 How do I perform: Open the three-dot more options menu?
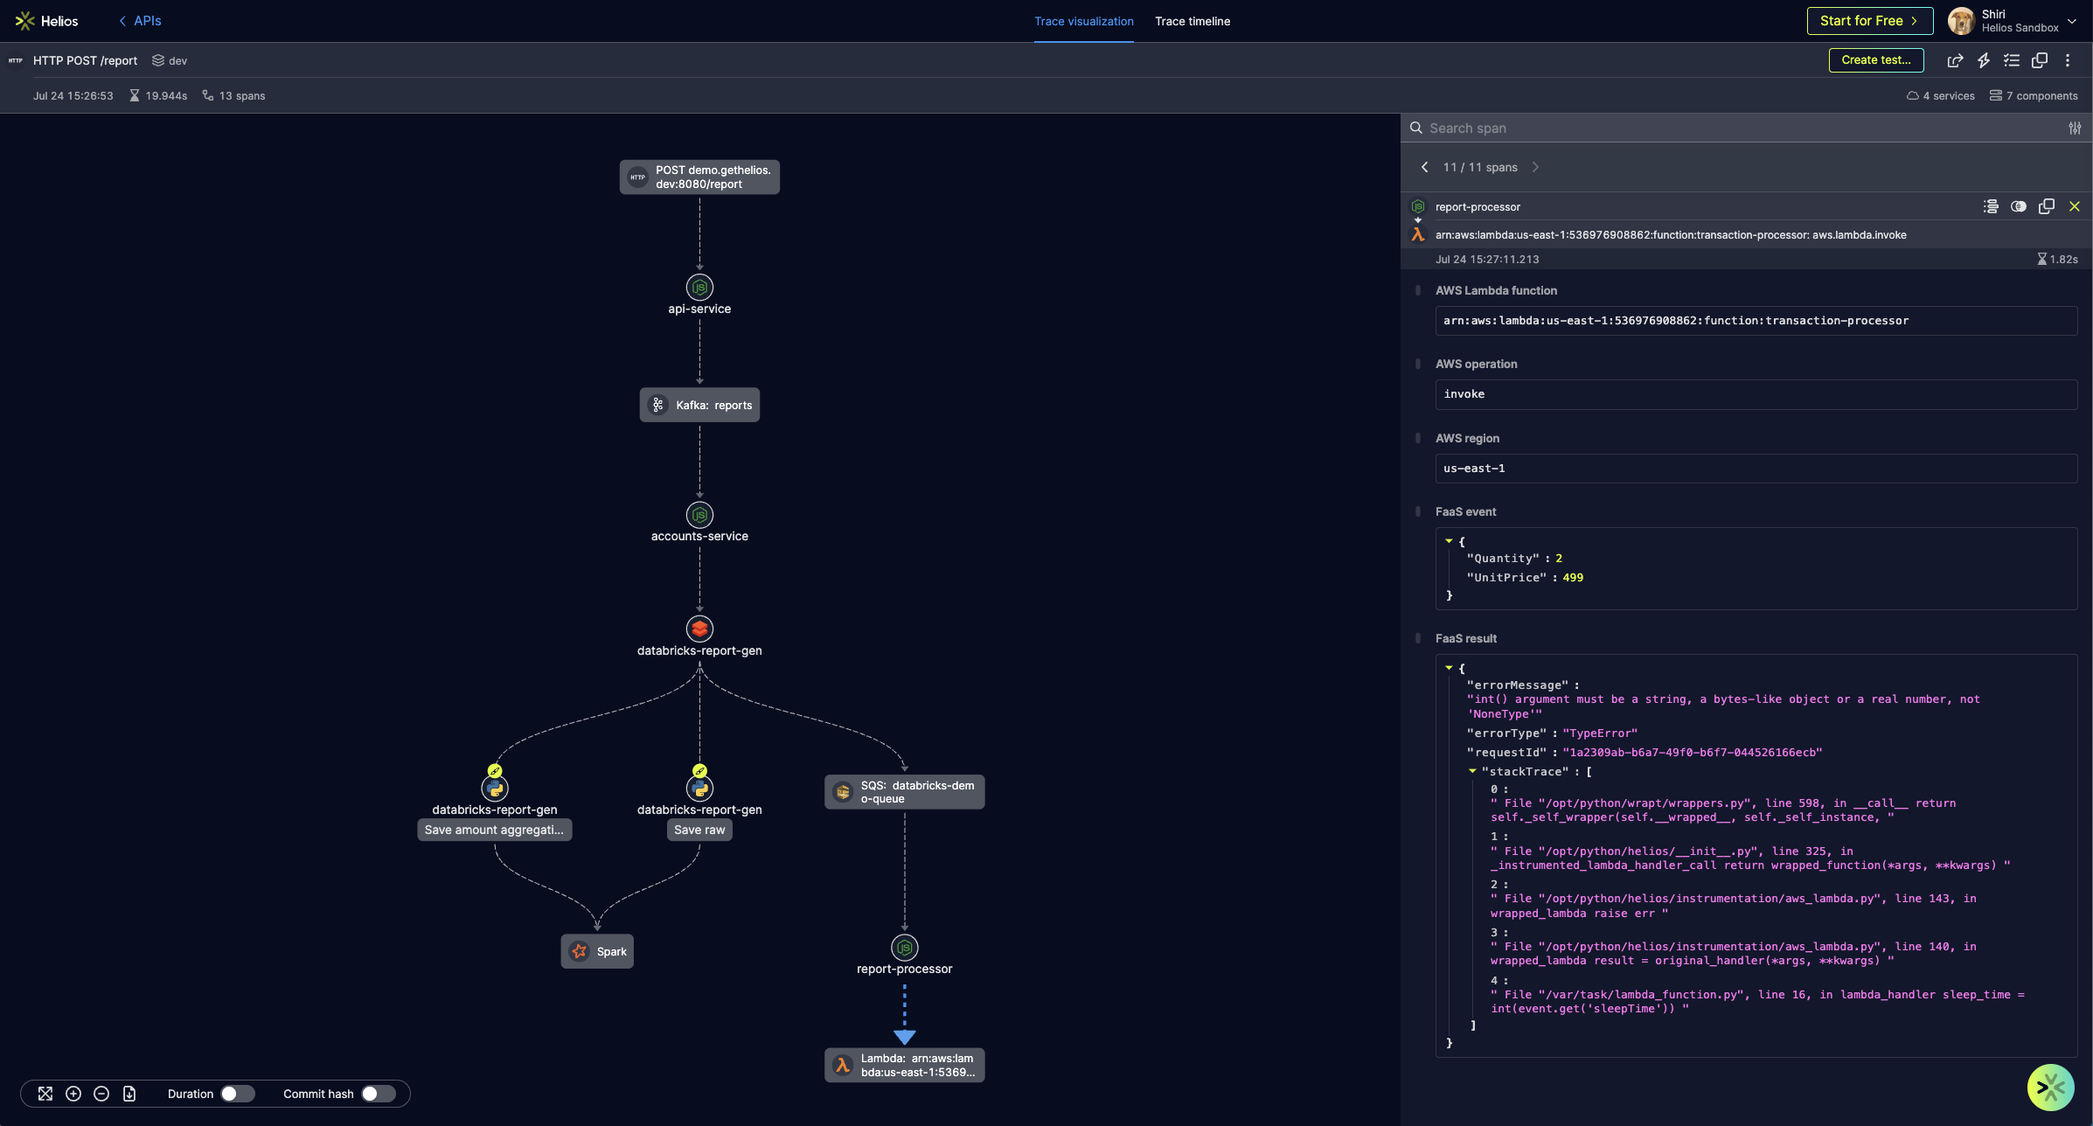point(2068,60)
